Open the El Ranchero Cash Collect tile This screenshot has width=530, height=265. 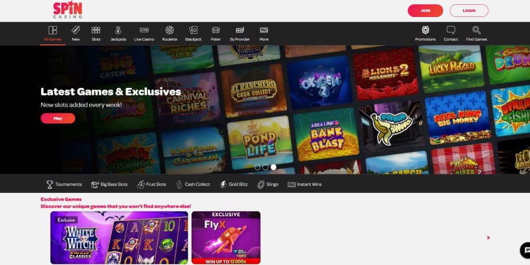253,90
